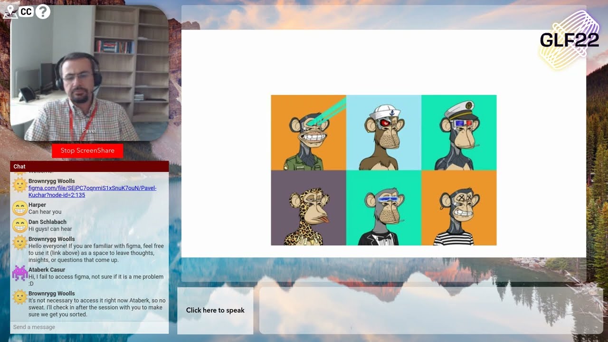
Task: Select the 'Can hear you' chat message
Action: coord(45,212)
